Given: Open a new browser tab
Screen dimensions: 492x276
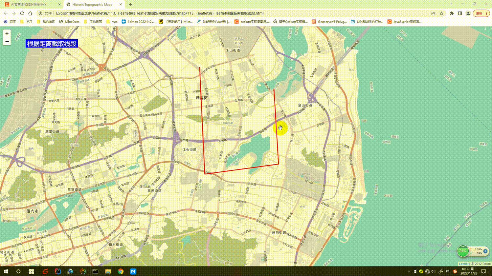Looking at the screenshot, I should (x=130, y=5).
